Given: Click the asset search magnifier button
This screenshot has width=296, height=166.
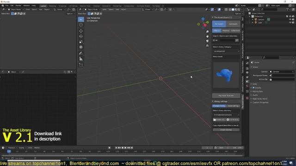Looking at the screenshot, I should coord(237,40).
